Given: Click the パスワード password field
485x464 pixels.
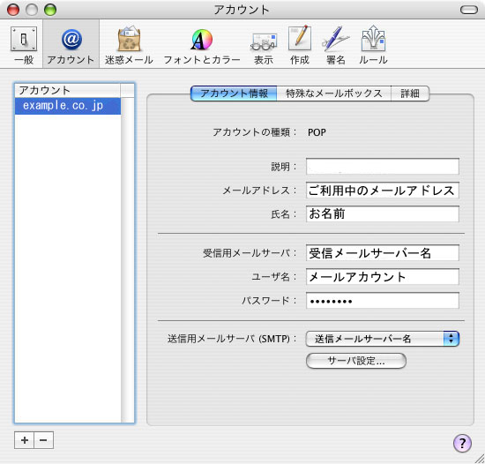Looking at the screenshot, I should point(383,301).
